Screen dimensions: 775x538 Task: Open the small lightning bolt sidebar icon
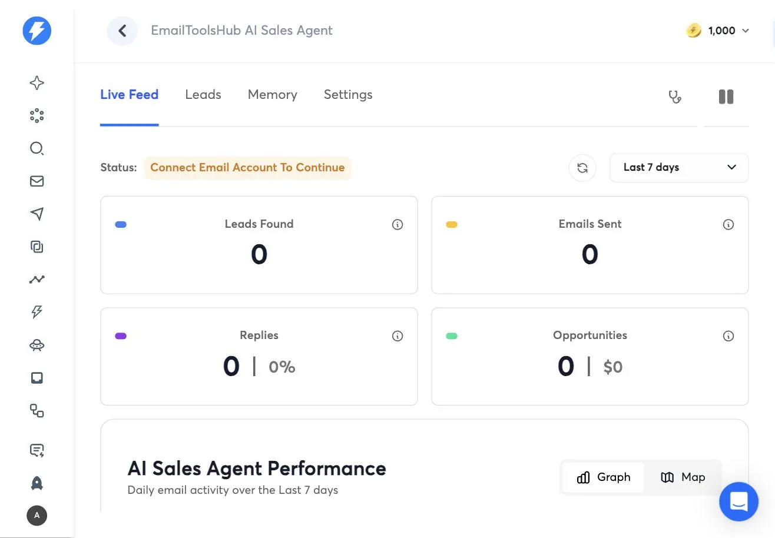click(x=37, y=312)
